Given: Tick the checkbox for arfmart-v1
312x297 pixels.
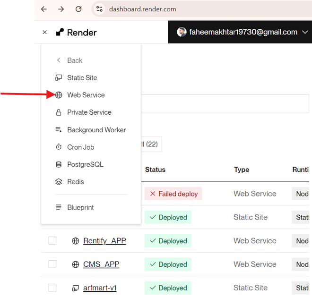Looking at the screenshot, I should click(52, 288).
